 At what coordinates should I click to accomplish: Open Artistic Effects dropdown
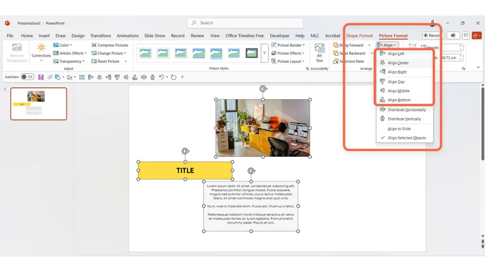pyautogui.click(x=70, y=53)
